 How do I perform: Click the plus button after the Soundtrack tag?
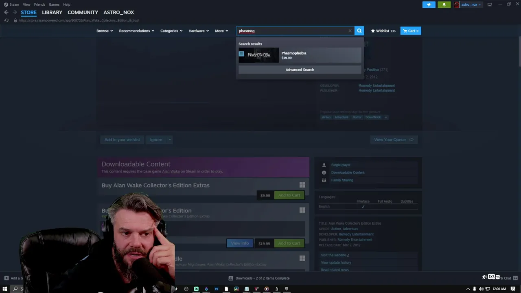point(386,117)
